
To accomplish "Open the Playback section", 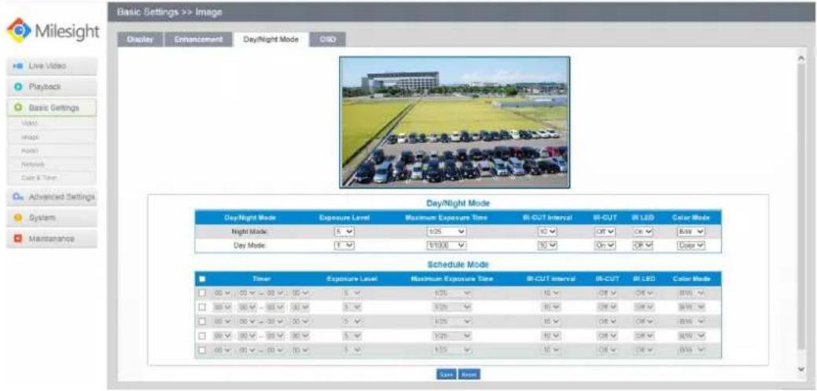I will coord(52,87).
